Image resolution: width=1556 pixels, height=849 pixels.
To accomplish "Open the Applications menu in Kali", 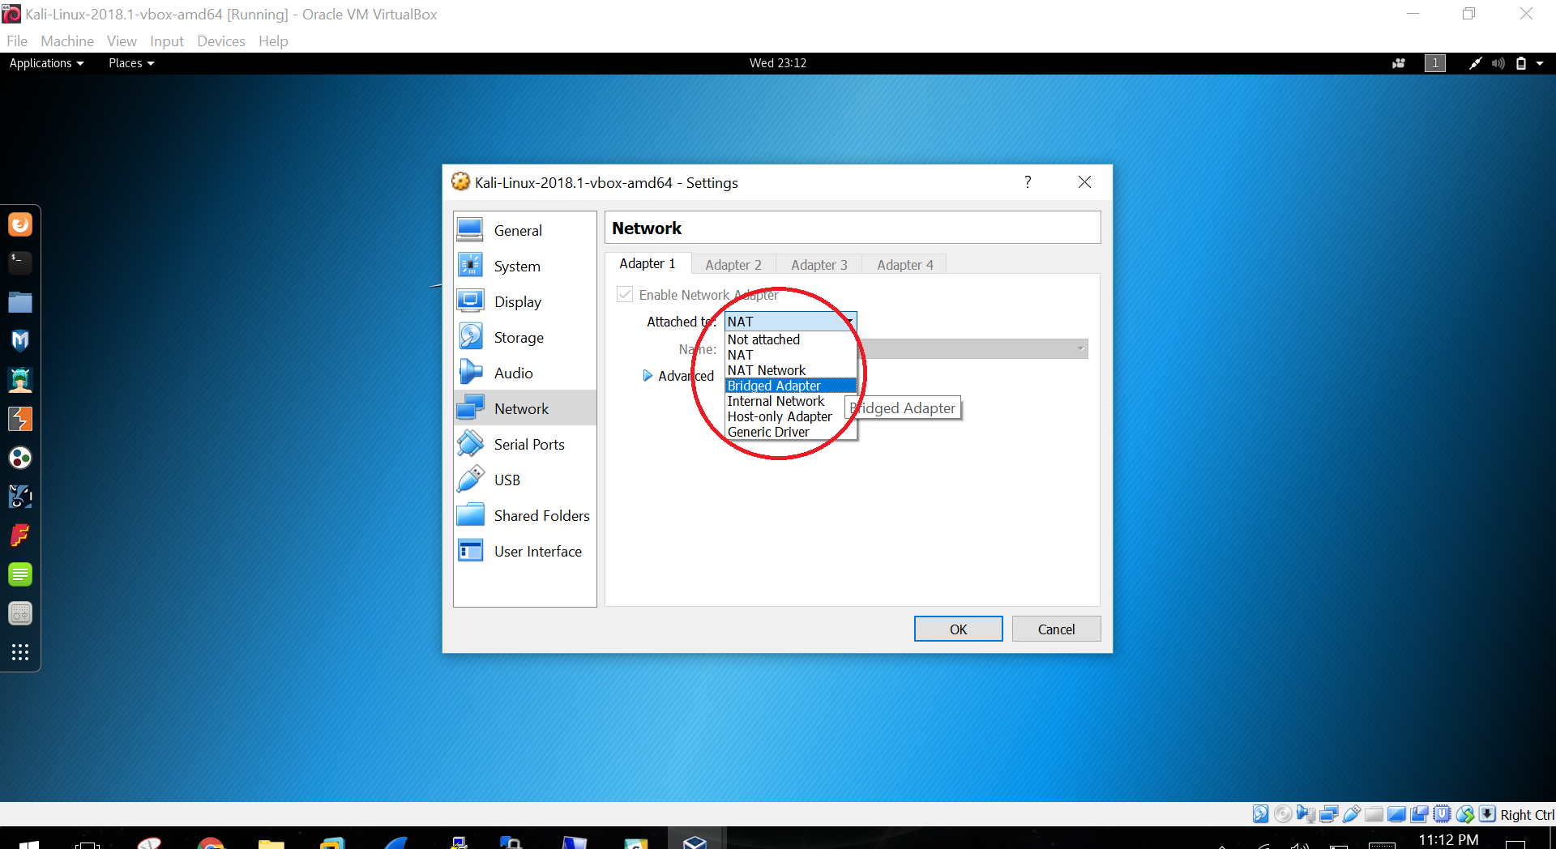I will 46,63.
